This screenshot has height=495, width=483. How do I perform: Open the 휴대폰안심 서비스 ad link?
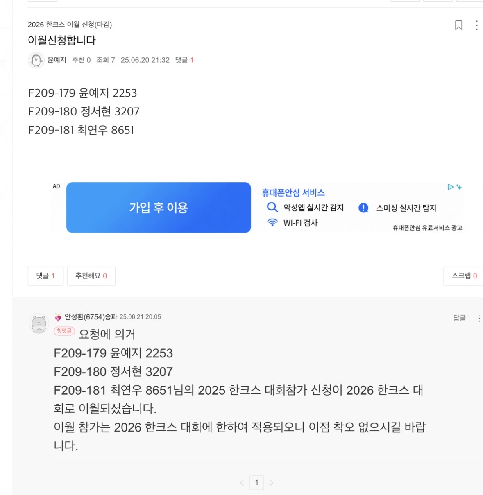click(293, 192)
